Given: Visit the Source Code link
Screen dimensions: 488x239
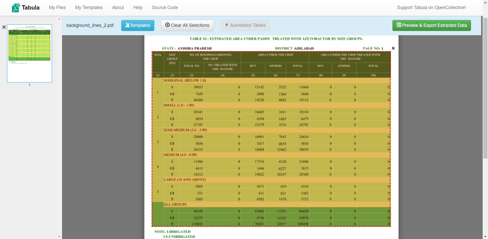Looking at the screenshot, I should coord(165,8).
